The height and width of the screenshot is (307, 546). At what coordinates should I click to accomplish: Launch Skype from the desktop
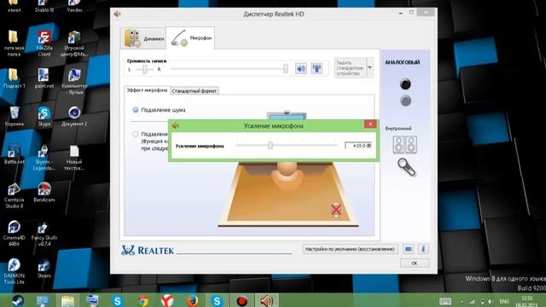(x=44, y=116)
